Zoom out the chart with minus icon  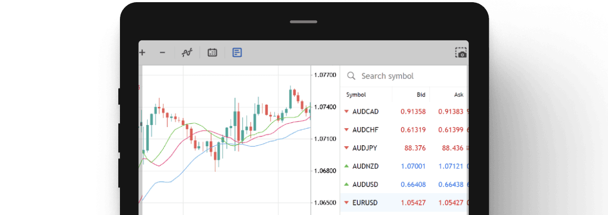163,53
